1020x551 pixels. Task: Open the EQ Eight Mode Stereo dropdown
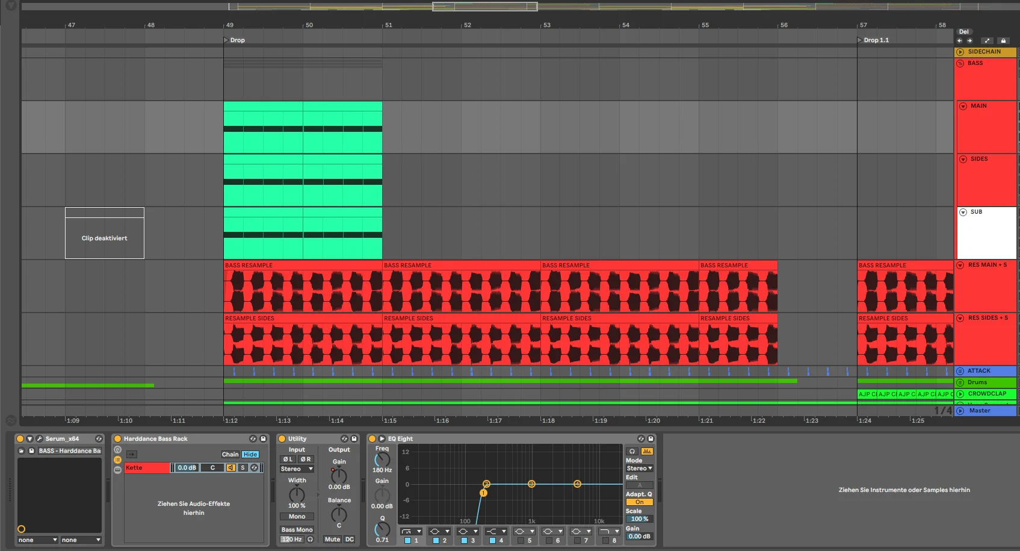point(639,469)
